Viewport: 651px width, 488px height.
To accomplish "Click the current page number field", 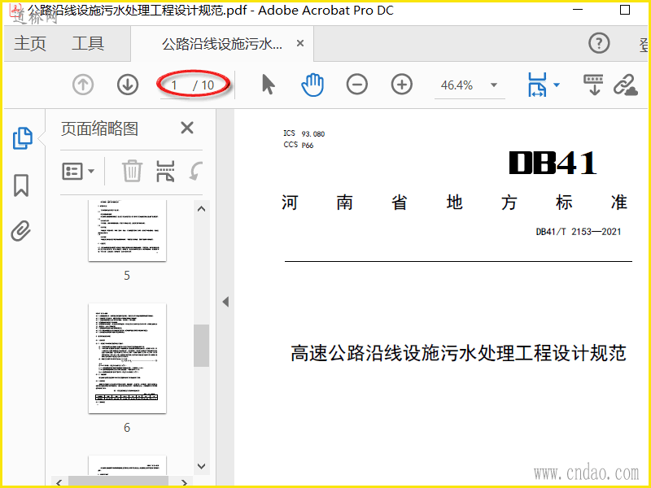I will click(x=175, y=85).
